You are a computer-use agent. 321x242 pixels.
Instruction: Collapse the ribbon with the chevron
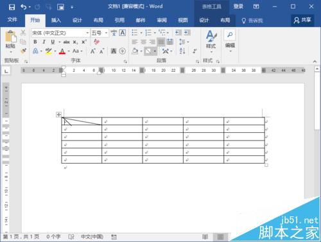tap(315, 62)
